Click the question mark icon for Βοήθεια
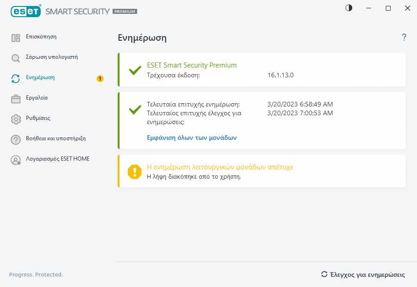417x287 pixels. 16,139
